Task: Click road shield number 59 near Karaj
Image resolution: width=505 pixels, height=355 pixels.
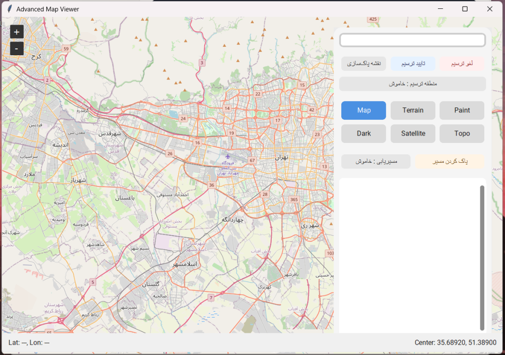Action: [66, 48]
